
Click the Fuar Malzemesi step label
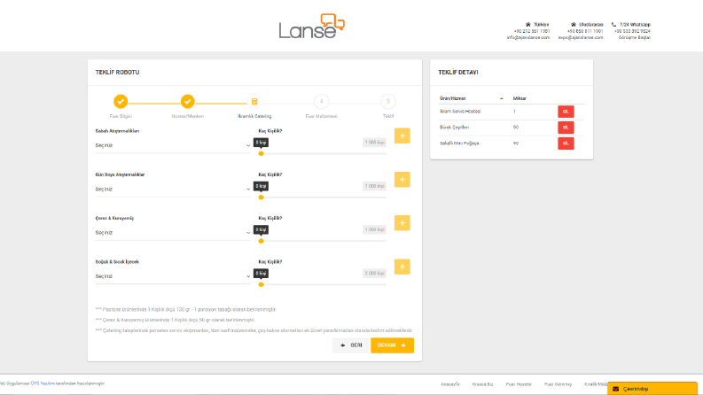point(321,116)
